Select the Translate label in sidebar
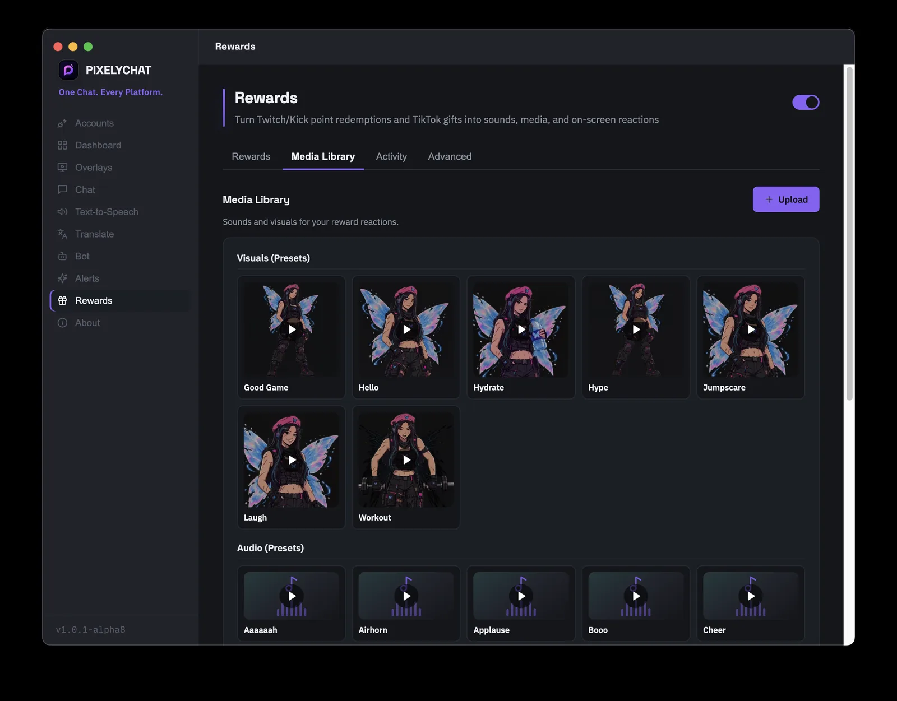Image resolution: width=897 pixels, height=701 pixels. [95, 234]
